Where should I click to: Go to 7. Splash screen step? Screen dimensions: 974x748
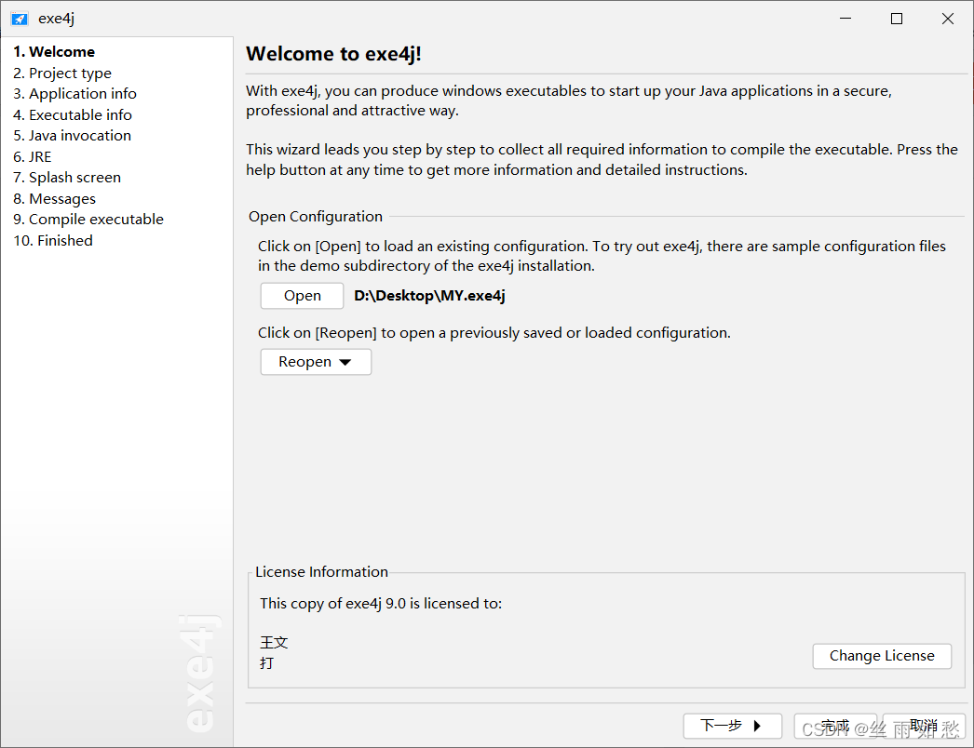[67, 178]
